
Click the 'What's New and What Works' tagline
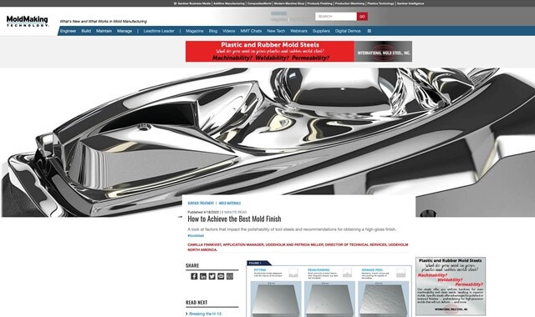104,21
